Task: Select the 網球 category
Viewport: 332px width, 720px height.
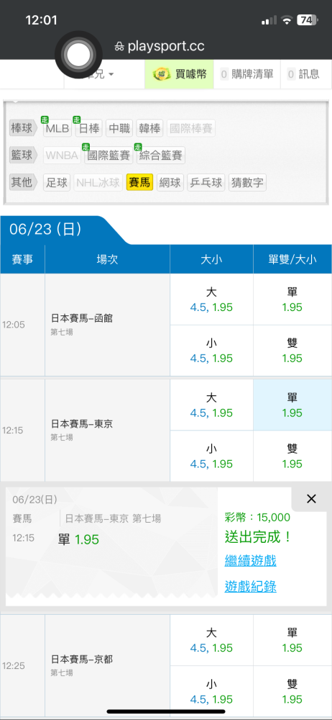Action: [170, 182]
